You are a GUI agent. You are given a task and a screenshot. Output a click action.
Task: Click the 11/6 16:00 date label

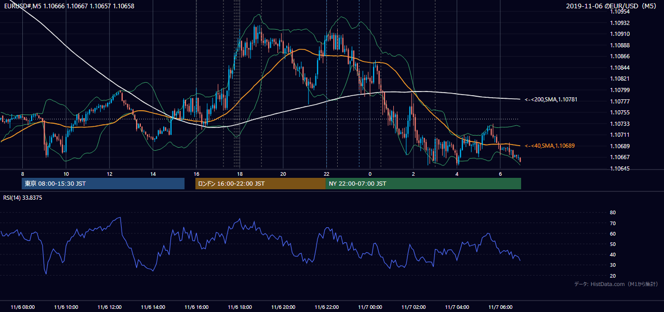196,307
